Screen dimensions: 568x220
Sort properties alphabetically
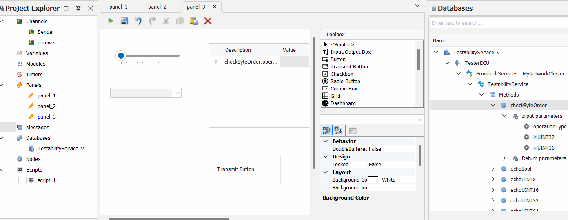pyautogui.click(x=339, y=130)
